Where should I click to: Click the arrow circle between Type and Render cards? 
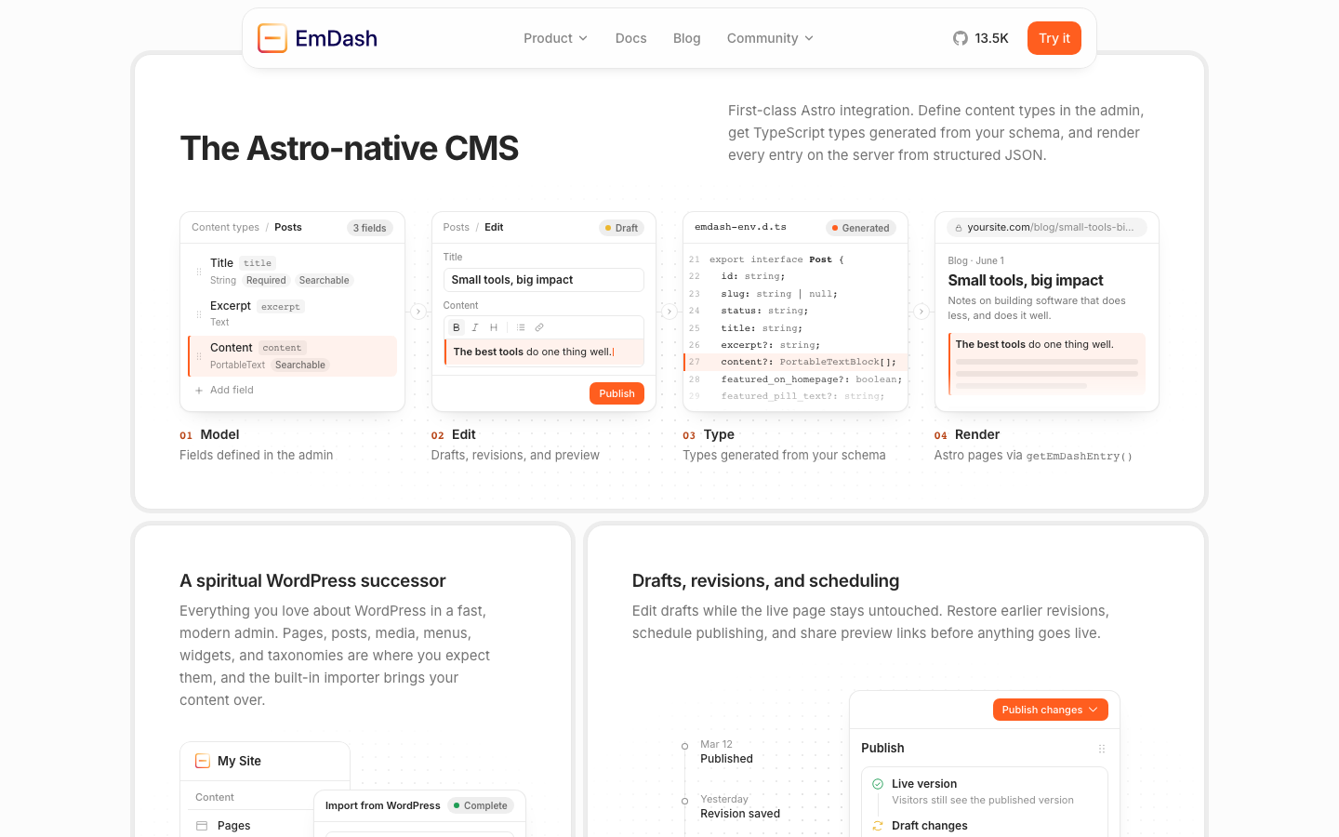pos(921,312)
